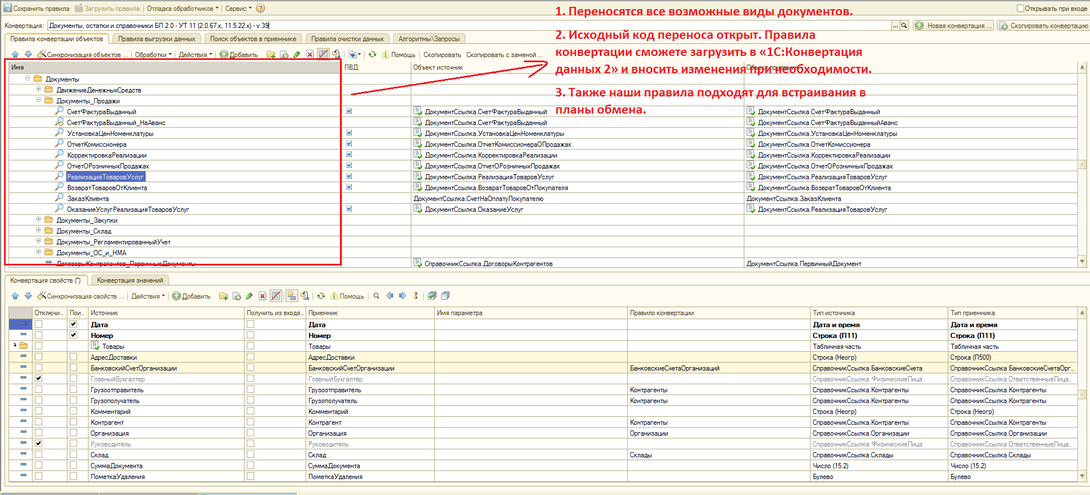Switch to "Правила выгрузки данных" tab
Viewport: 1090px width, 495px height.
coord(157,39)
